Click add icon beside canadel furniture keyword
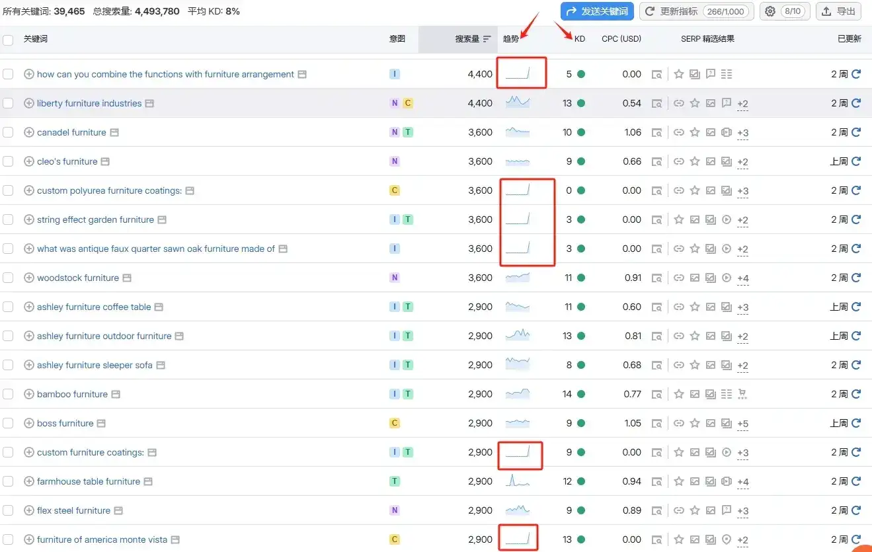The width and height of the screenshot is (872, 552). (x=28, y=132)
